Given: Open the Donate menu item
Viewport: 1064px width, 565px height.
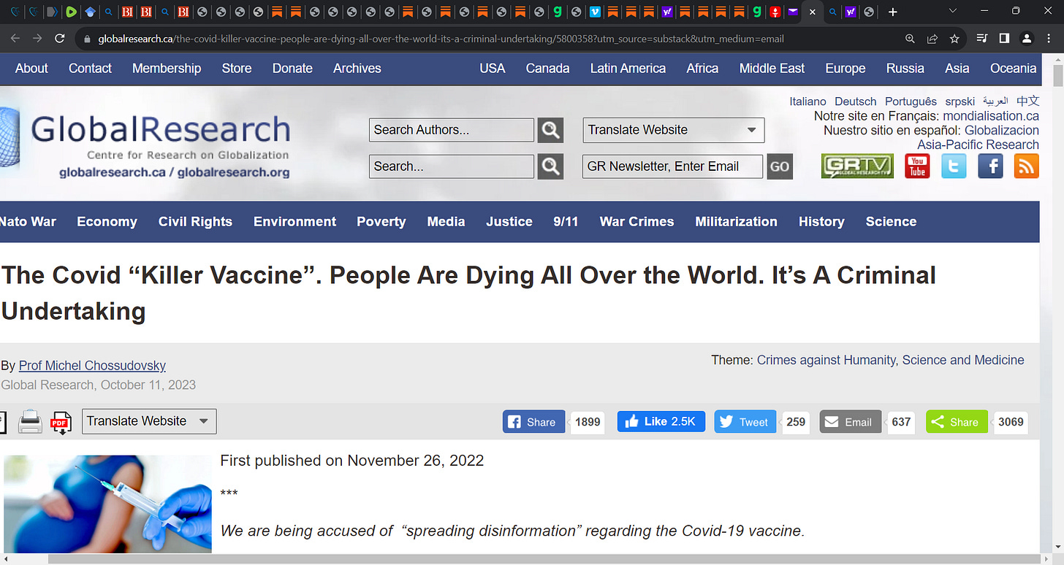Looking at the screenshot, I should tap(292, 68).
